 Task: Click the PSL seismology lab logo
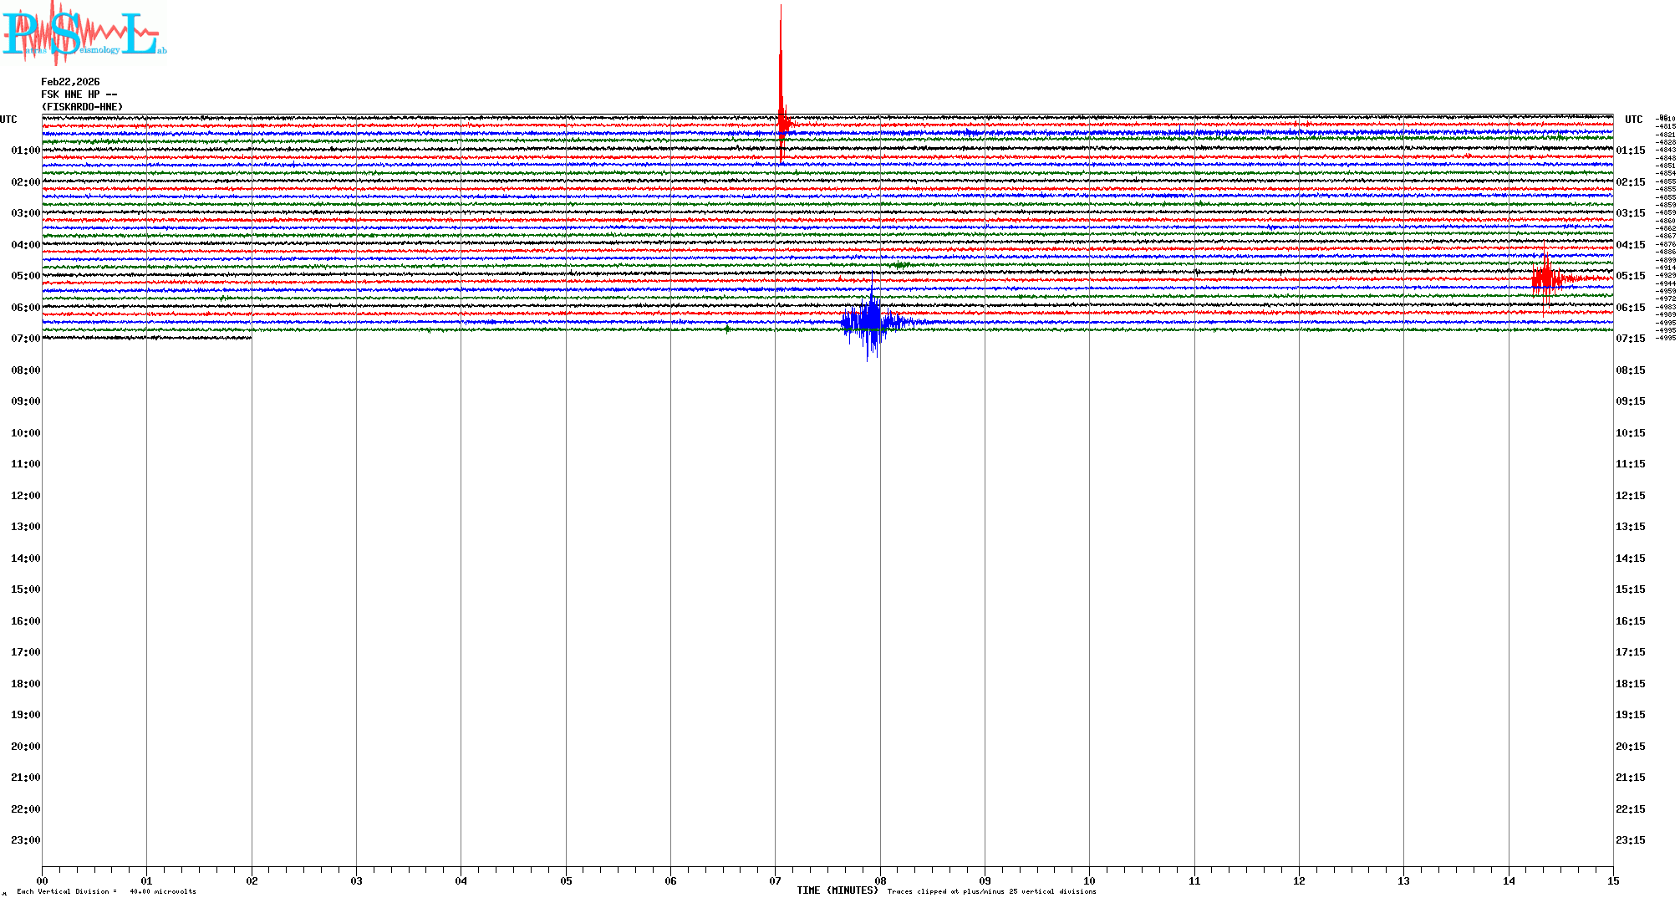84,33
